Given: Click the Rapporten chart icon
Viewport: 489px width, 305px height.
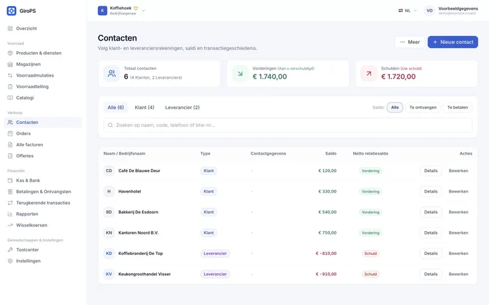Looking at the screenshot, I should (x=10, y=214).
